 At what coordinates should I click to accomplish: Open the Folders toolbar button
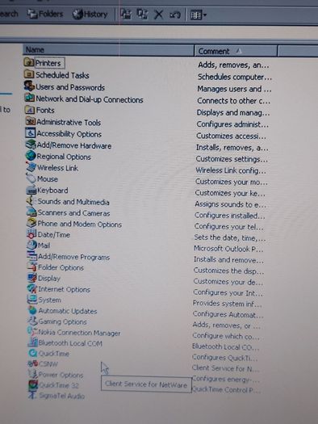tap(45, 14)
